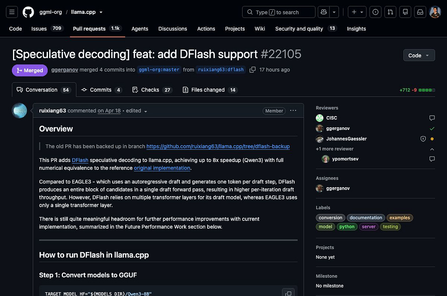
Task: Open the hamburger navigation menu
Action: pyautogui.click(x=12, y=12)
